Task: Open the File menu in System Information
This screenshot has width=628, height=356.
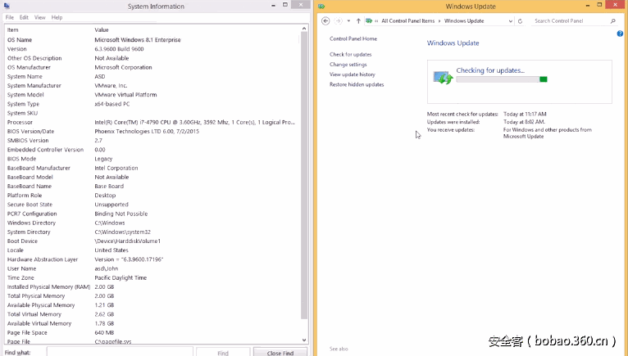Action: 10,17
